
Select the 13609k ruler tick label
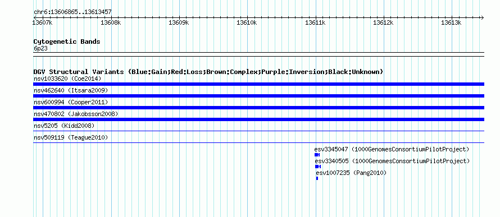[x=179, y=22]
